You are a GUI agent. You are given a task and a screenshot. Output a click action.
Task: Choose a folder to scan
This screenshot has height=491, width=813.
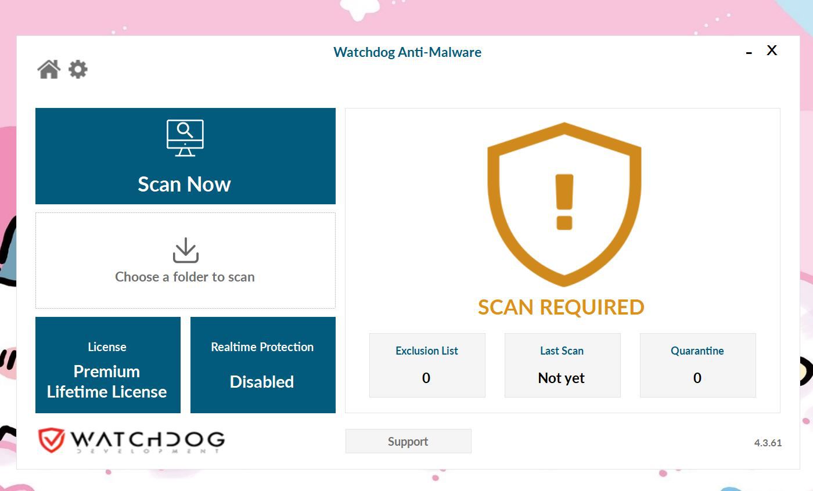click(x=185, y=261)
